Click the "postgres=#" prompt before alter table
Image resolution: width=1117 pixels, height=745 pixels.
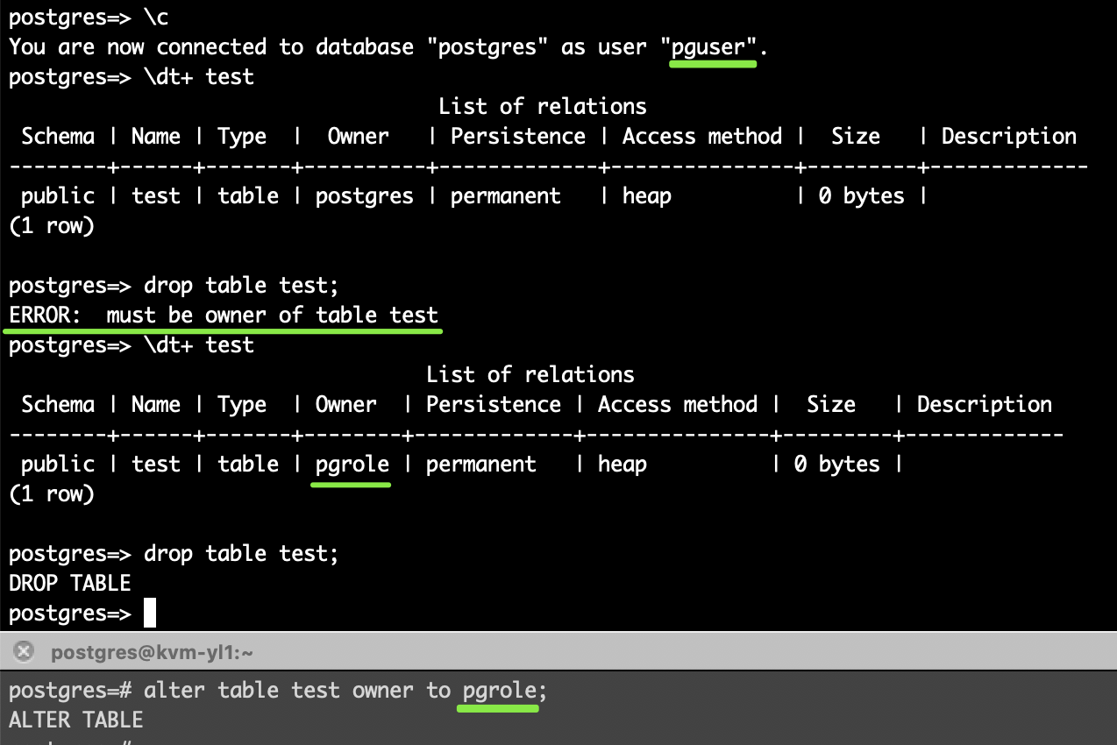70,691
